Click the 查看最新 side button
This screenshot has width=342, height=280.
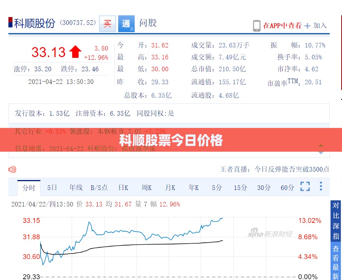pyautogui.click(x=336, y=261)
